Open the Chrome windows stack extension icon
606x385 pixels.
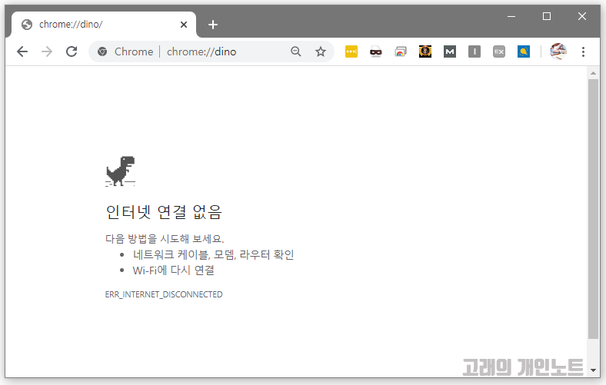401,51
